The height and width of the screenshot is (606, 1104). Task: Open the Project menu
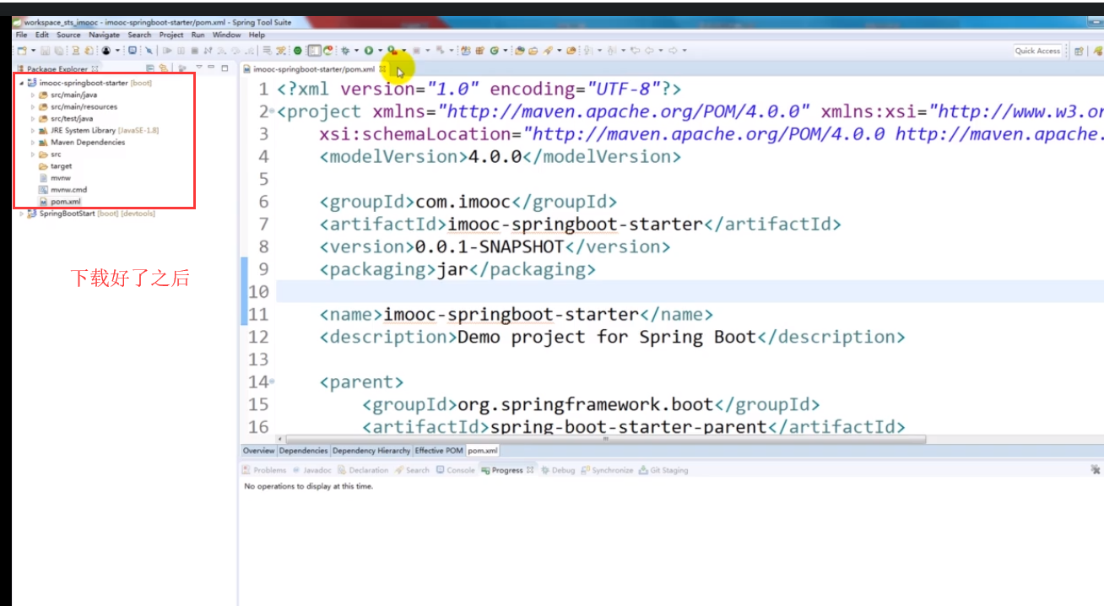tap(171, 35)
